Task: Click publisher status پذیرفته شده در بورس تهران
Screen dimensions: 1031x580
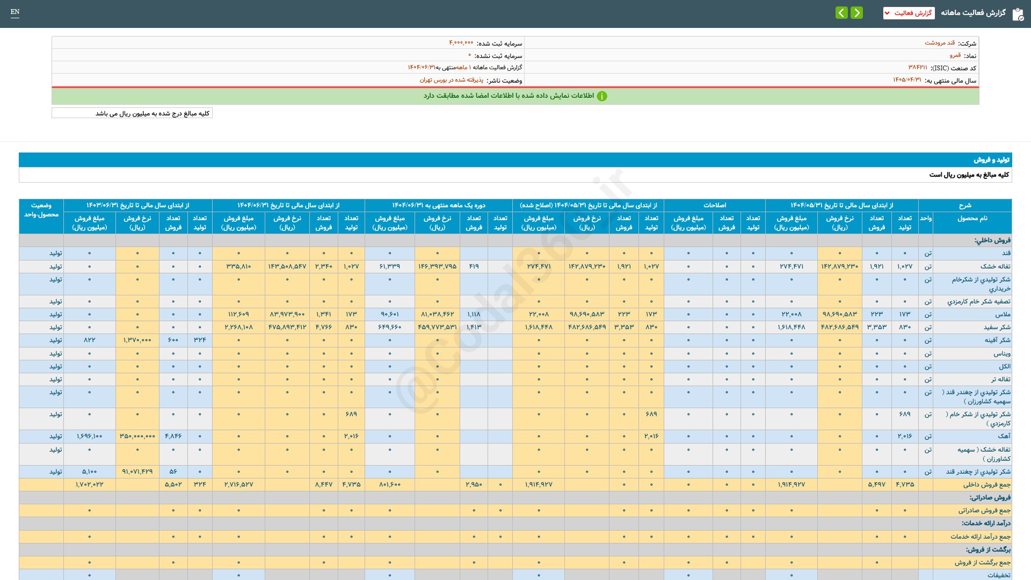Action: point(451,80)
